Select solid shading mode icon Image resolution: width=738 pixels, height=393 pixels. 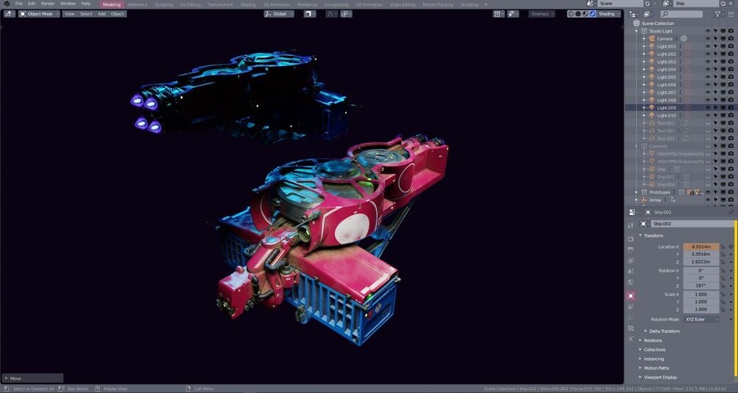click(578, 14)
